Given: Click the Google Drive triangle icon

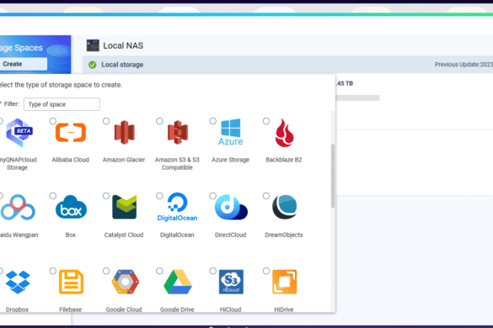Looking at the screenshot, I should coord(178,282).
